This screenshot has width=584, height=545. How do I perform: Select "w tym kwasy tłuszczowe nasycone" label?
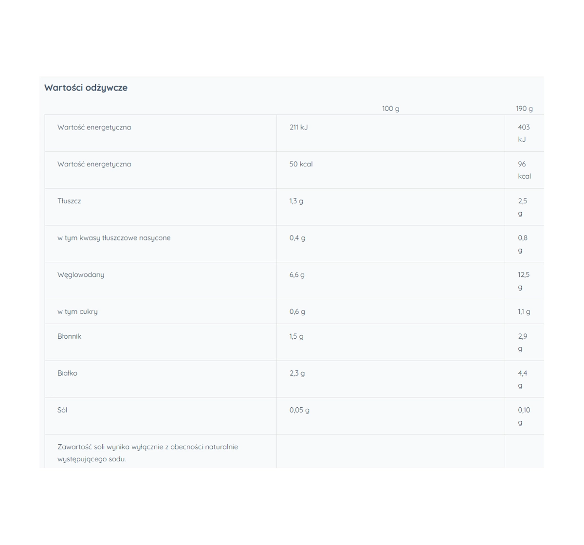click(114, 238)
